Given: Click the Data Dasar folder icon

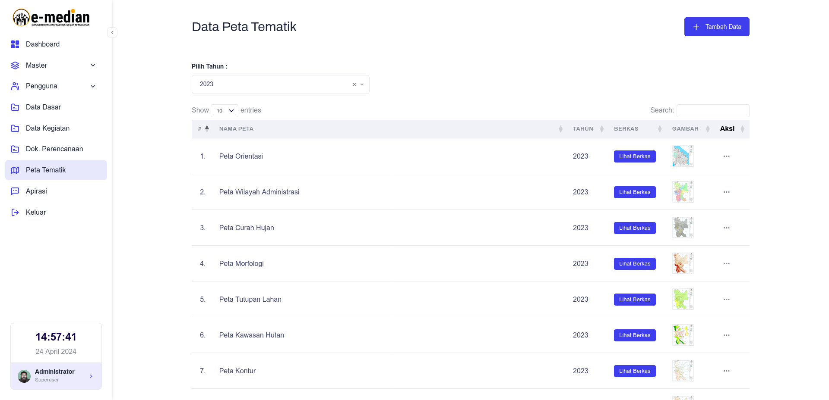Looking at the screenshot, I should coord(15,107).
